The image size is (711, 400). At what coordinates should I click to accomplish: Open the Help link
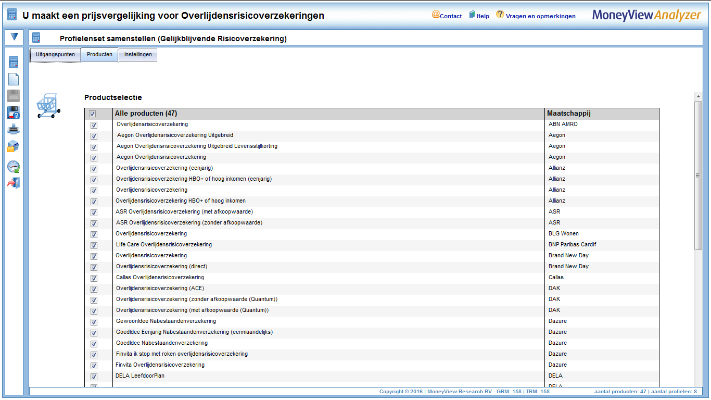(483, 16)
